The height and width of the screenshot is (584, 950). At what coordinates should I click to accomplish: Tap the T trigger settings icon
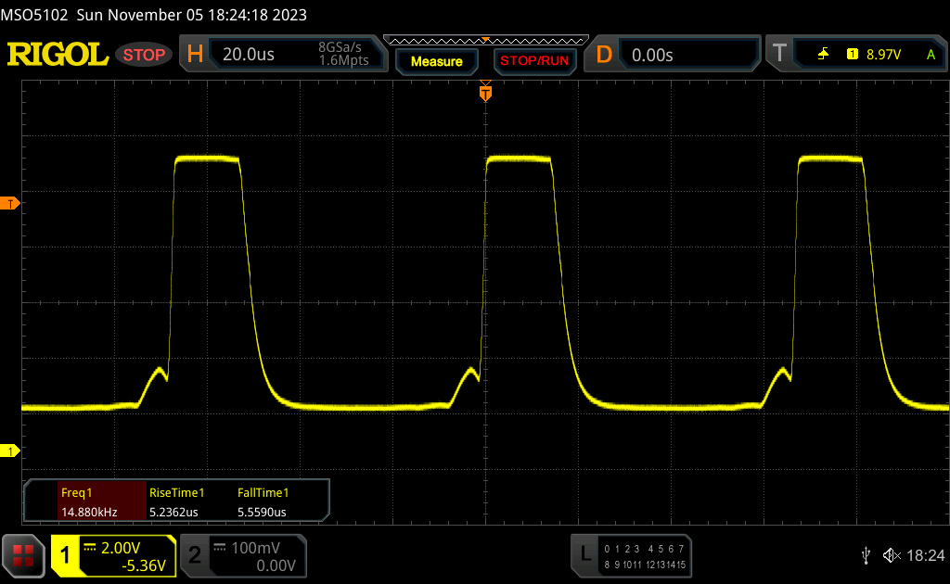click(779, 55)
